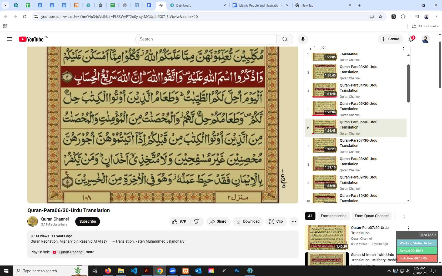The image size is (442, 276).
Task: Reload the page
Action: pos(25,17)
